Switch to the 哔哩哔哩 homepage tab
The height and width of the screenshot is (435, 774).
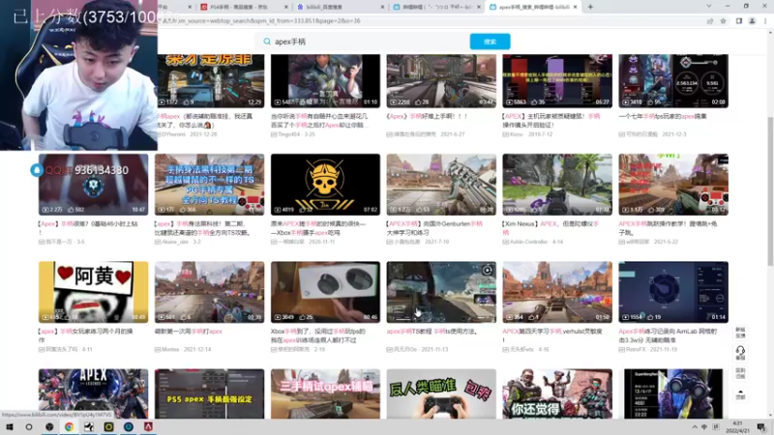(436, 7)
